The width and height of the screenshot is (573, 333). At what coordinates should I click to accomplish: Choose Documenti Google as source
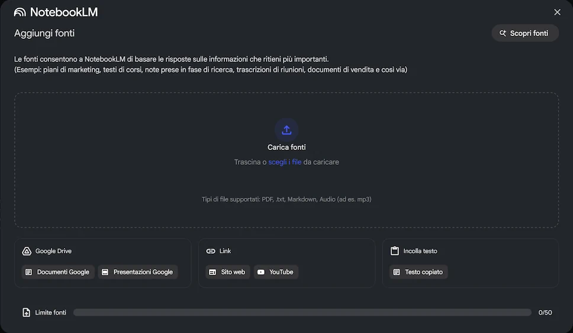click(x=58, y=272)
